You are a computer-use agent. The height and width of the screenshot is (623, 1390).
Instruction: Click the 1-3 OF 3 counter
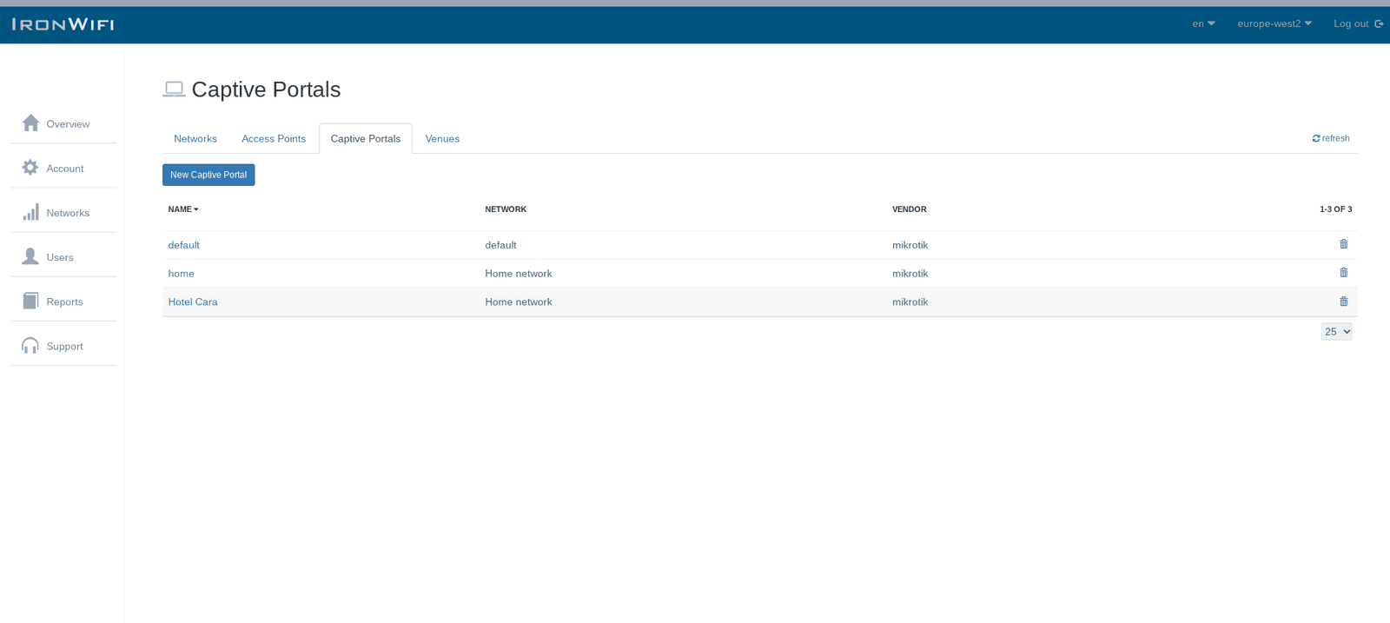[x=1335, y=209]
